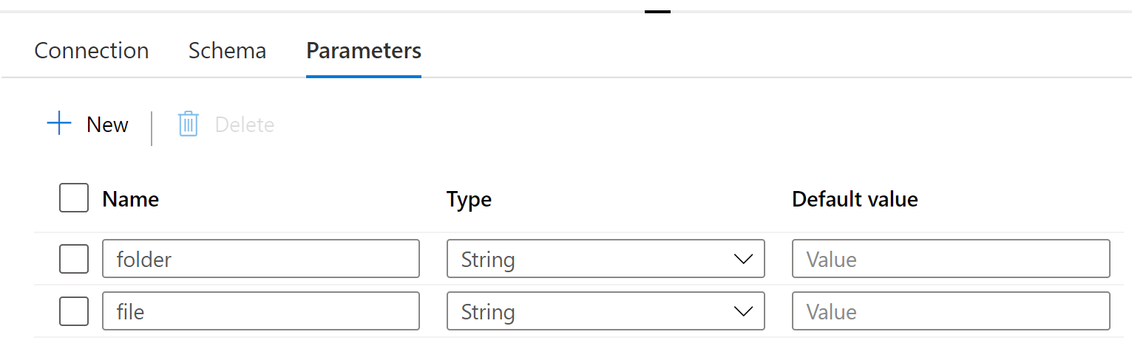1132x357 pixels.
Task: Focus the folder name text field
Action: coord(261,259)
